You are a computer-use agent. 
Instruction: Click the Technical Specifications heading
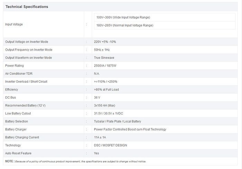(x=27, y=7)
